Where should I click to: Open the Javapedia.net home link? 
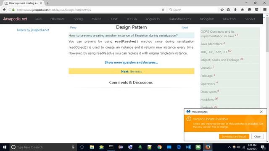[15, 19]
